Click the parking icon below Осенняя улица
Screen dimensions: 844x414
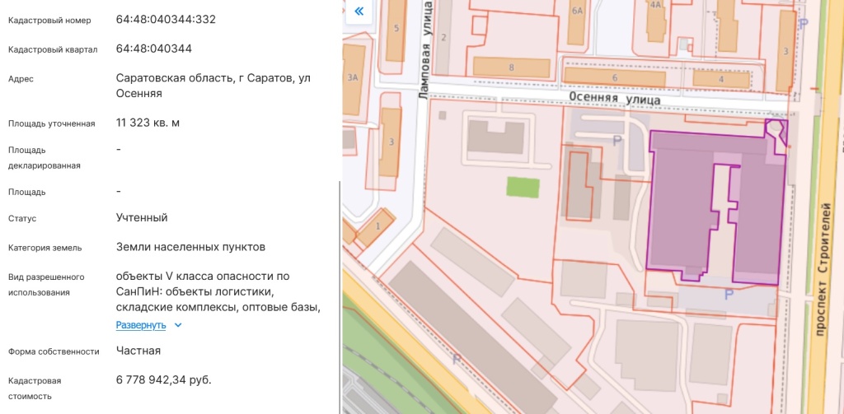[617, 141]
